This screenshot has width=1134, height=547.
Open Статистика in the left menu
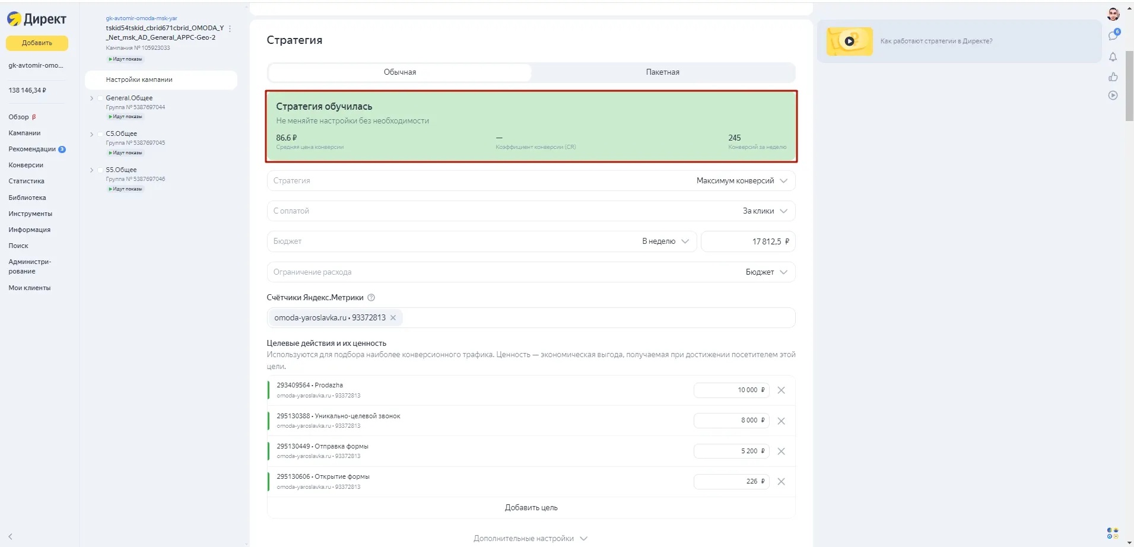pos(26,182)
